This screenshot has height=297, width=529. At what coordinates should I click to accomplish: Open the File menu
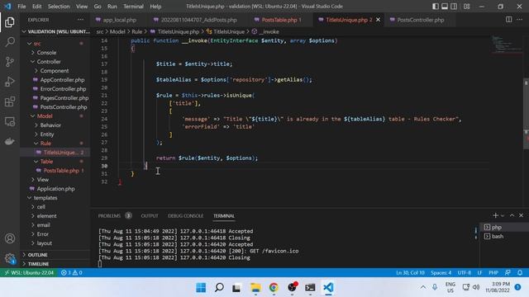tap(21, 7)
